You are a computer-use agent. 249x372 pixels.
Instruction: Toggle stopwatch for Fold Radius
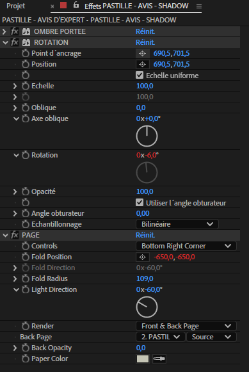click(x=26, y=279)
